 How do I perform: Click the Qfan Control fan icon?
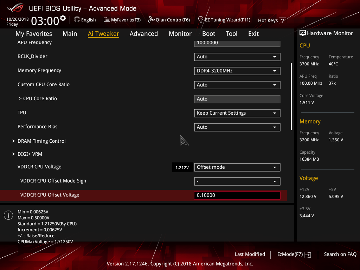(151, 20)
